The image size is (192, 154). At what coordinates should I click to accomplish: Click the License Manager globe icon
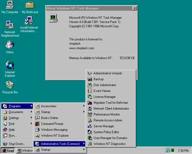pos(90,97)
